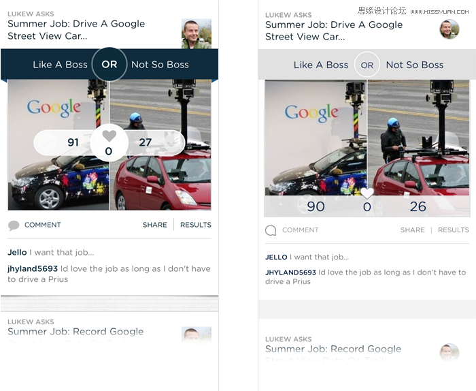
Task: Click the 26 vote count in right mockup
Action: 418,207
